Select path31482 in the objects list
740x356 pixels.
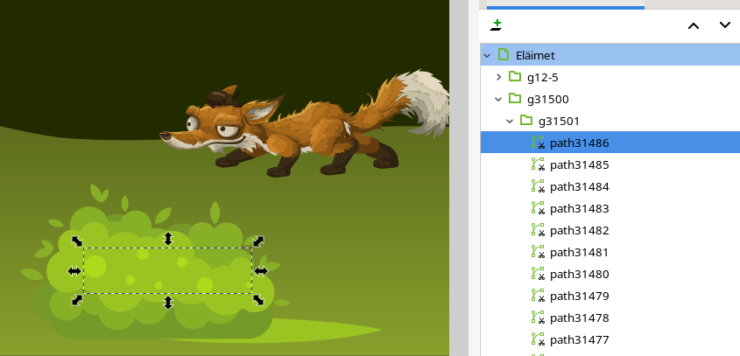[610, 230]
